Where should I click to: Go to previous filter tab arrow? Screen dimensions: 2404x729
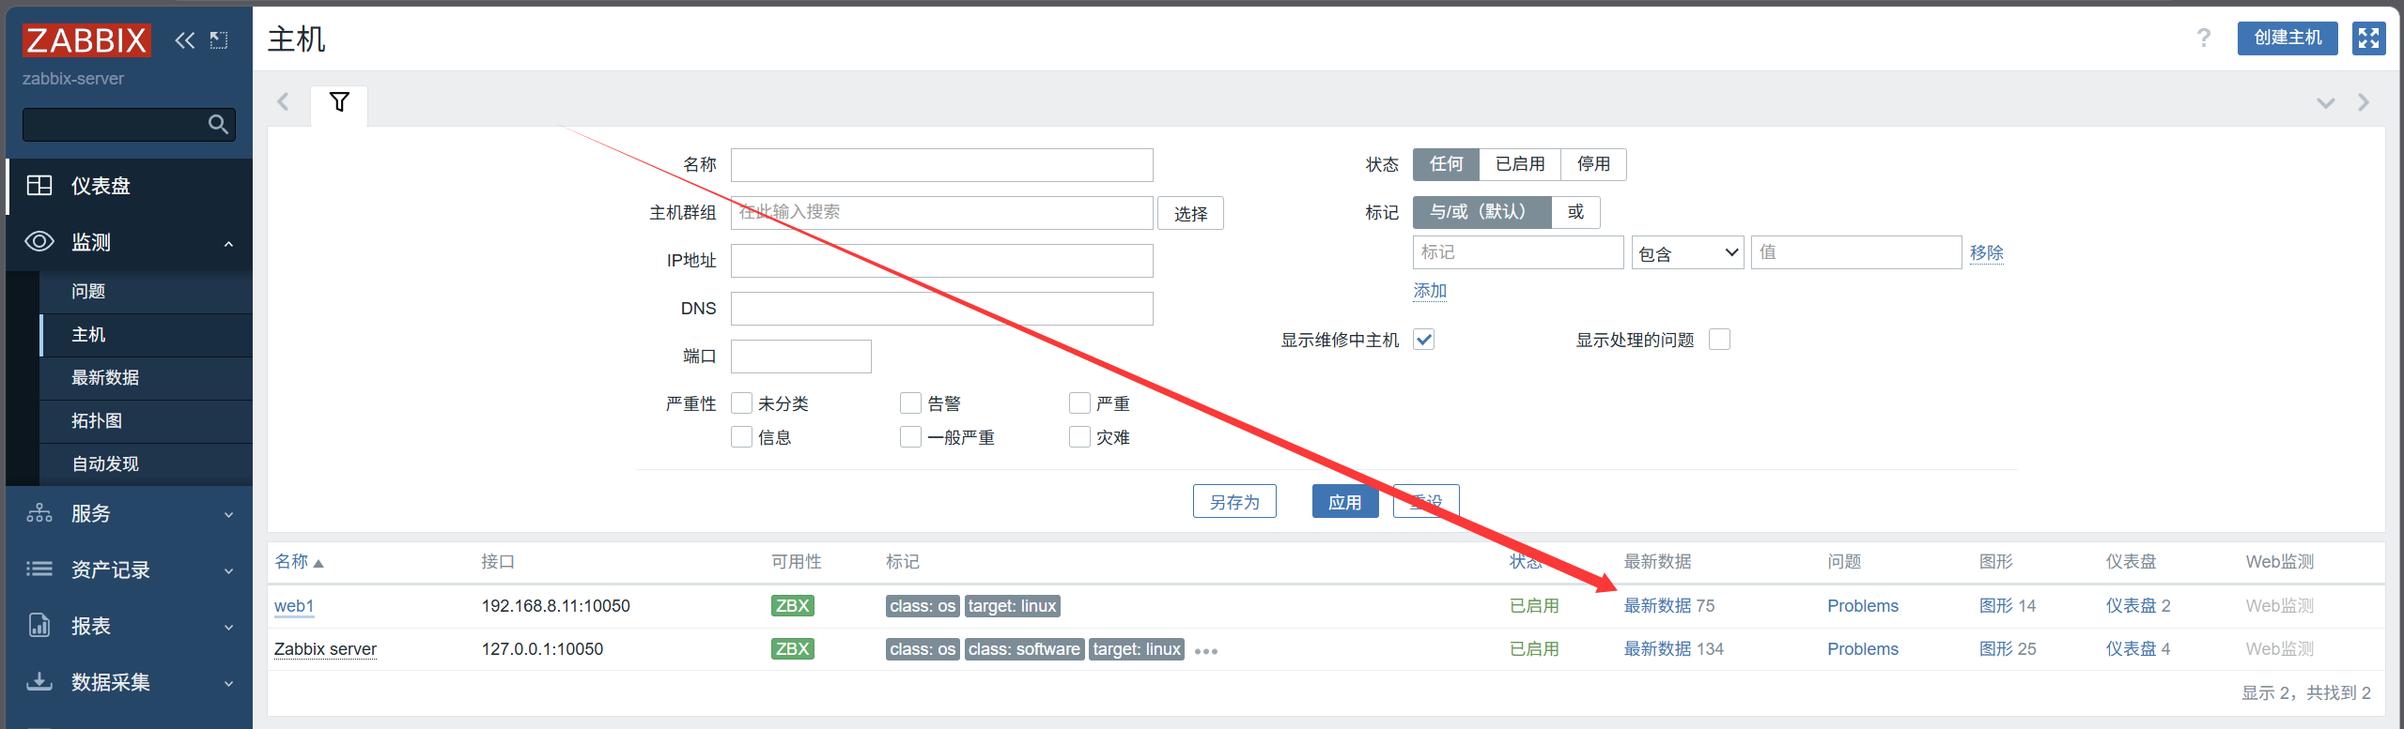click(283, 102)
